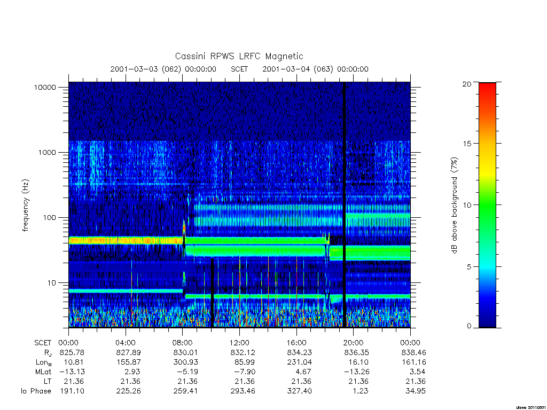The height and width of the screenshot is (410, 547).
Task: Click the MLat value 2.93
Action: [x=133, y=372]
